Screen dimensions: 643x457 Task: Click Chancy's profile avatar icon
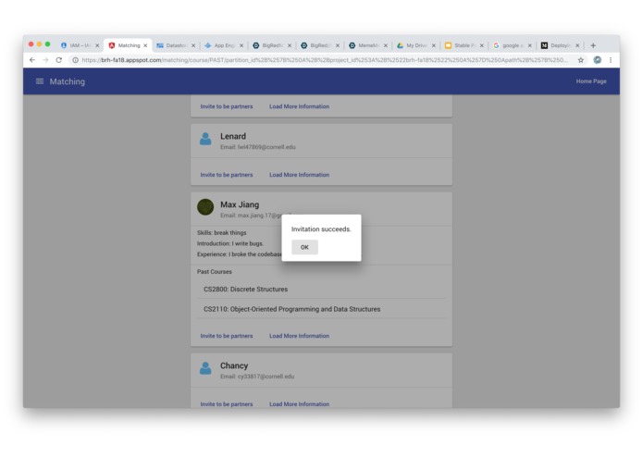pos(205,368)
